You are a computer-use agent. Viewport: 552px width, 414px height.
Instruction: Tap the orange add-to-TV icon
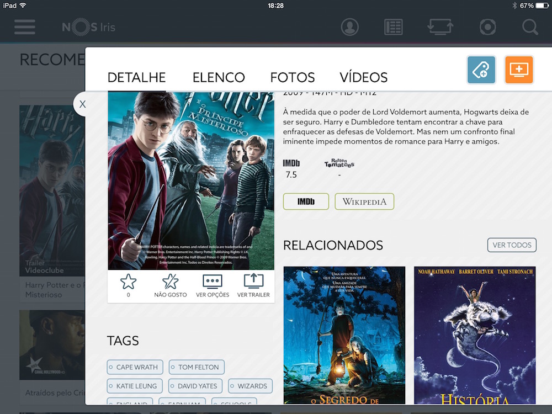click(x=519, y=70)
